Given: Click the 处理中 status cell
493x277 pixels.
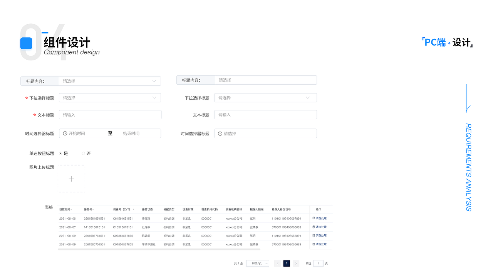Looking at the screenshot, I should pyautogui.click(x=146, y=227).
